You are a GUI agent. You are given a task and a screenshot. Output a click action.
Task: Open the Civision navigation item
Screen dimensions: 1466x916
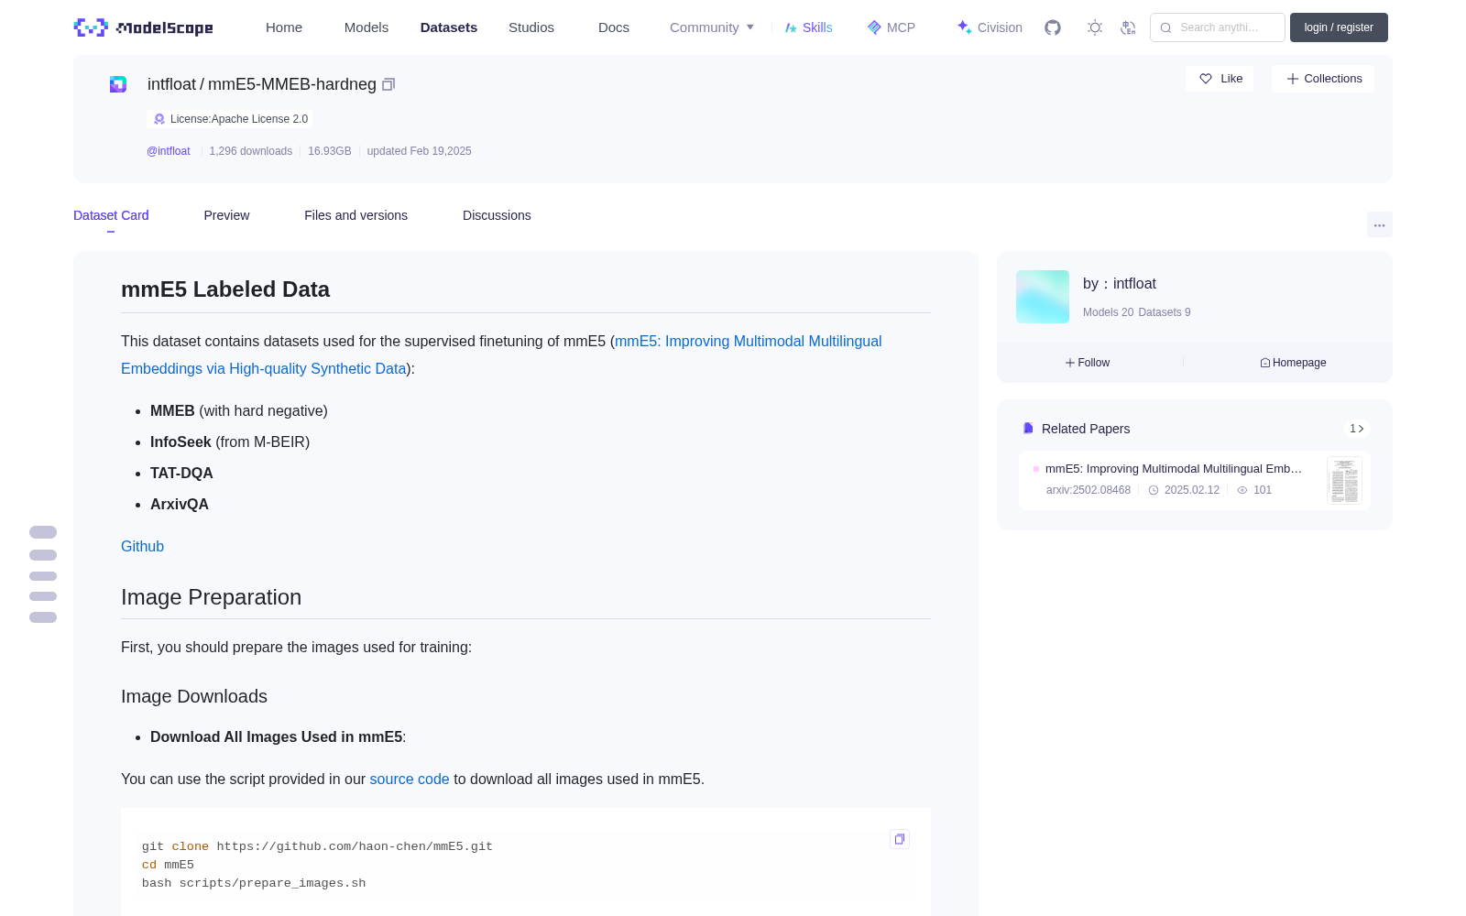(990, 27)
